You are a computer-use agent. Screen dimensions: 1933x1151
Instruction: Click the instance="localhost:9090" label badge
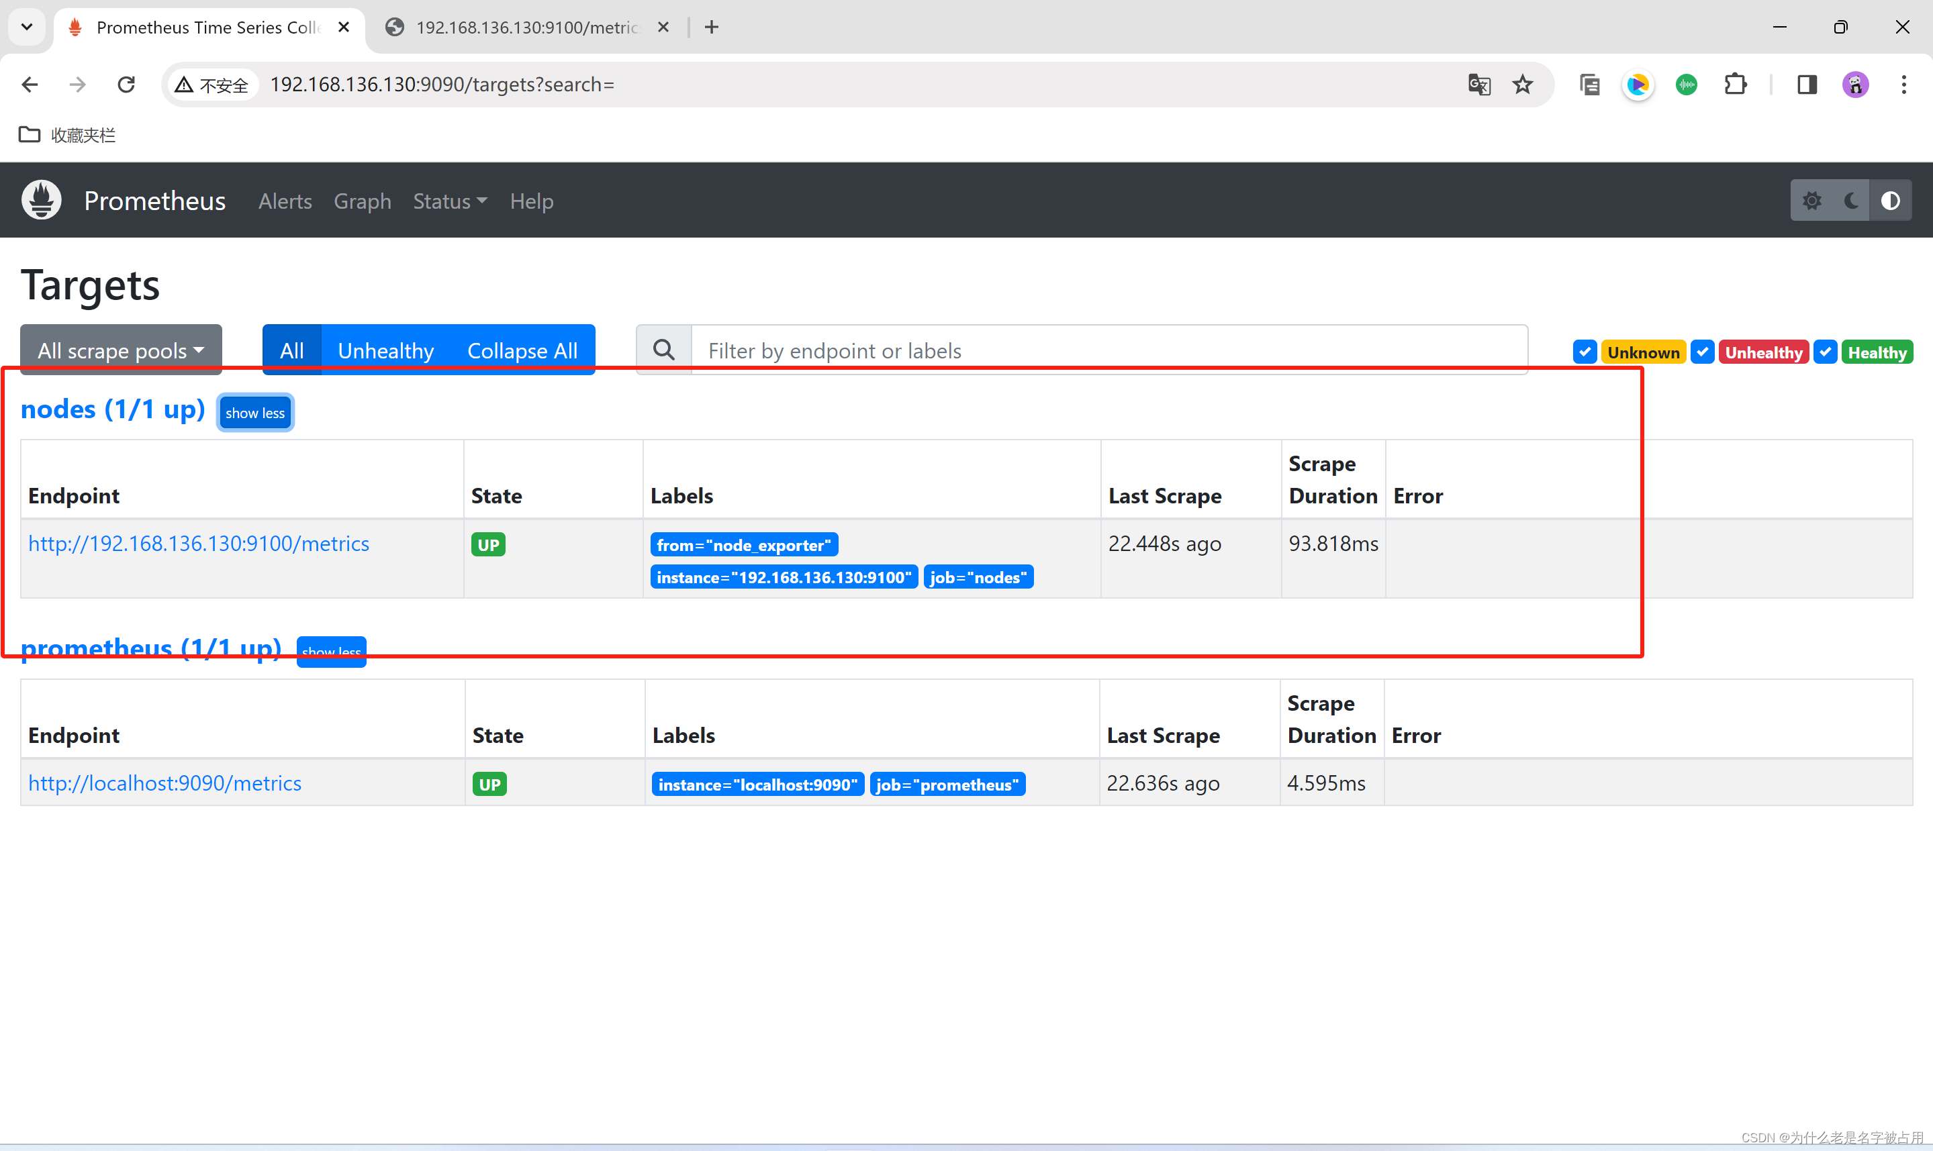click(x=758, y=784)
